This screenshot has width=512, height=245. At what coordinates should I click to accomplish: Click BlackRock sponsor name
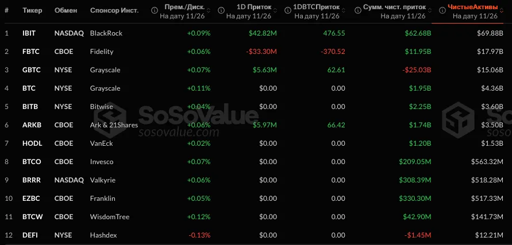(106, 33)
